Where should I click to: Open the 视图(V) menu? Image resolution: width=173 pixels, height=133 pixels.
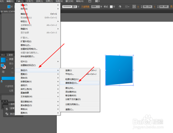(59, 1)
